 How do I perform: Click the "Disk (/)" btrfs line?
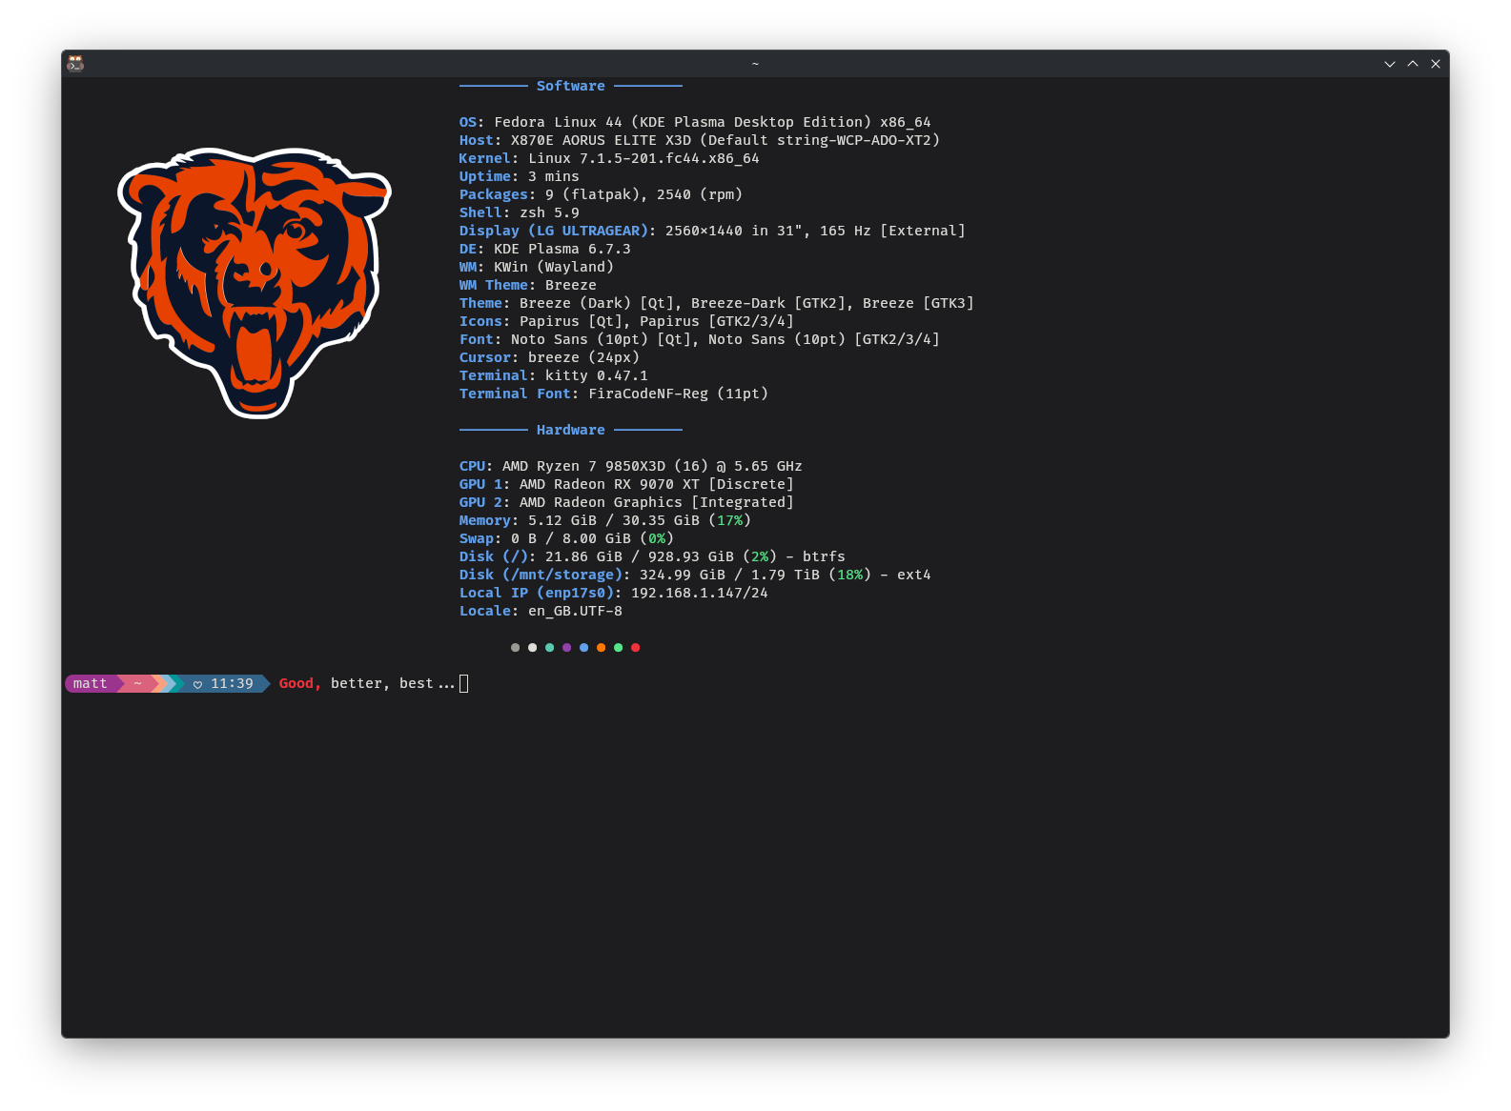point(652,556)
